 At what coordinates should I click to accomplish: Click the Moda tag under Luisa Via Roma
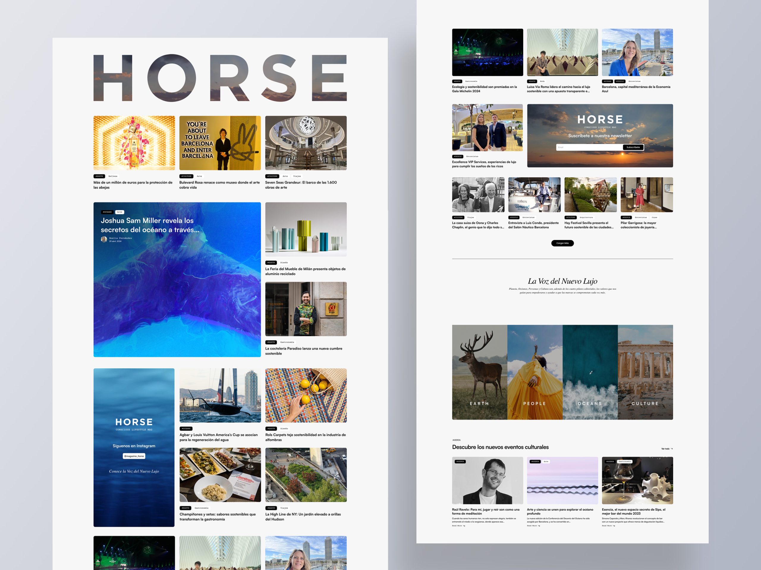click(542, 81)
